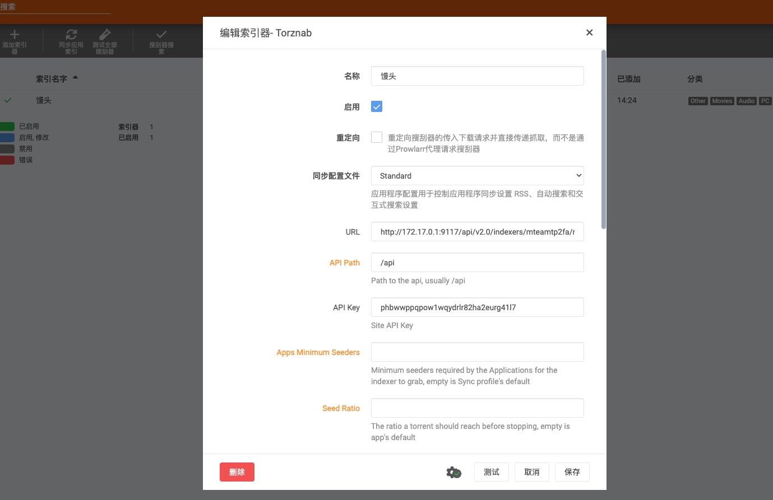The image size is (773, 500).
Task: Click the 搜刮器搜索 checkmark icon
Action: click(161, 35)
